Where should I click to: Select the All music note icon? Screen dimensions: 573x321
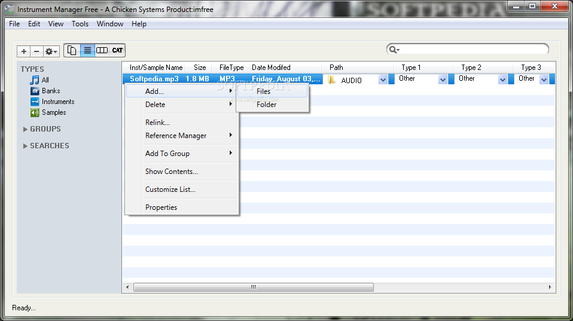click(35, 80)
